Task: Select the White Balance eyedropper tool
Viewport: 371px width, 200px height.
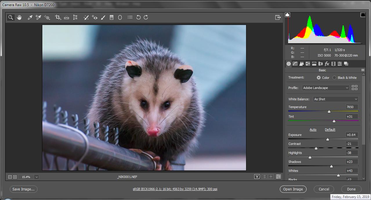Action: (30, 17)
